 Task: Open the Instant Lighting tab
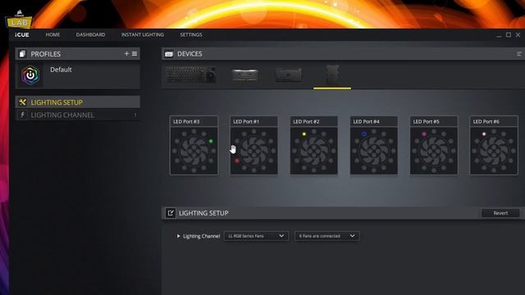142,34
